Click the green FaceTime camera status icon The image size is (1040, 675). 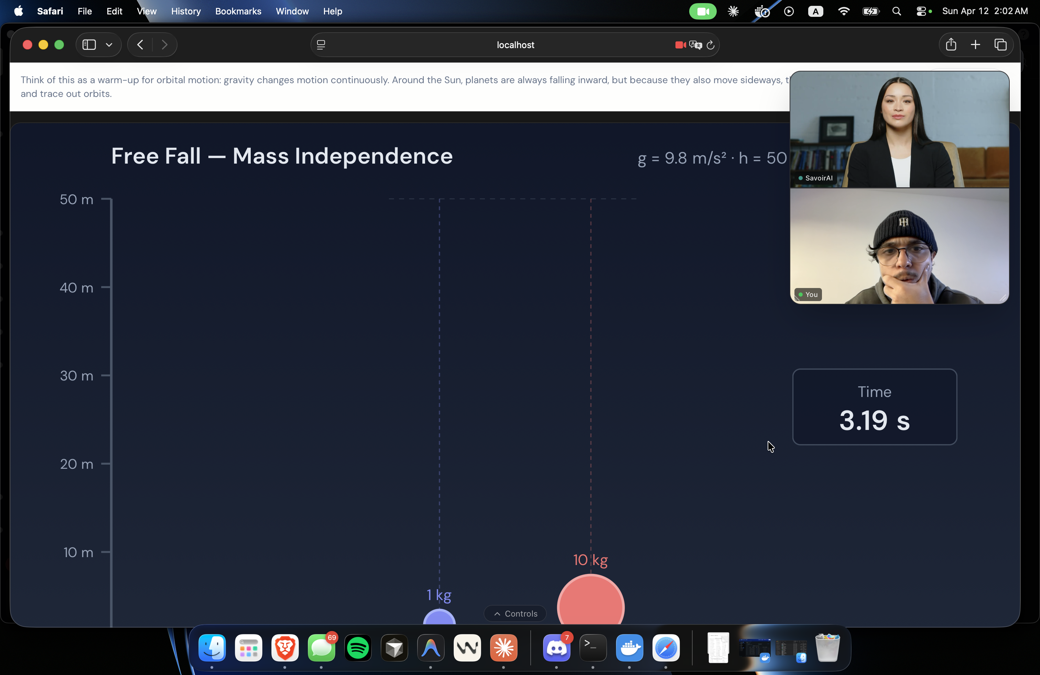click(x=702, y=11)
